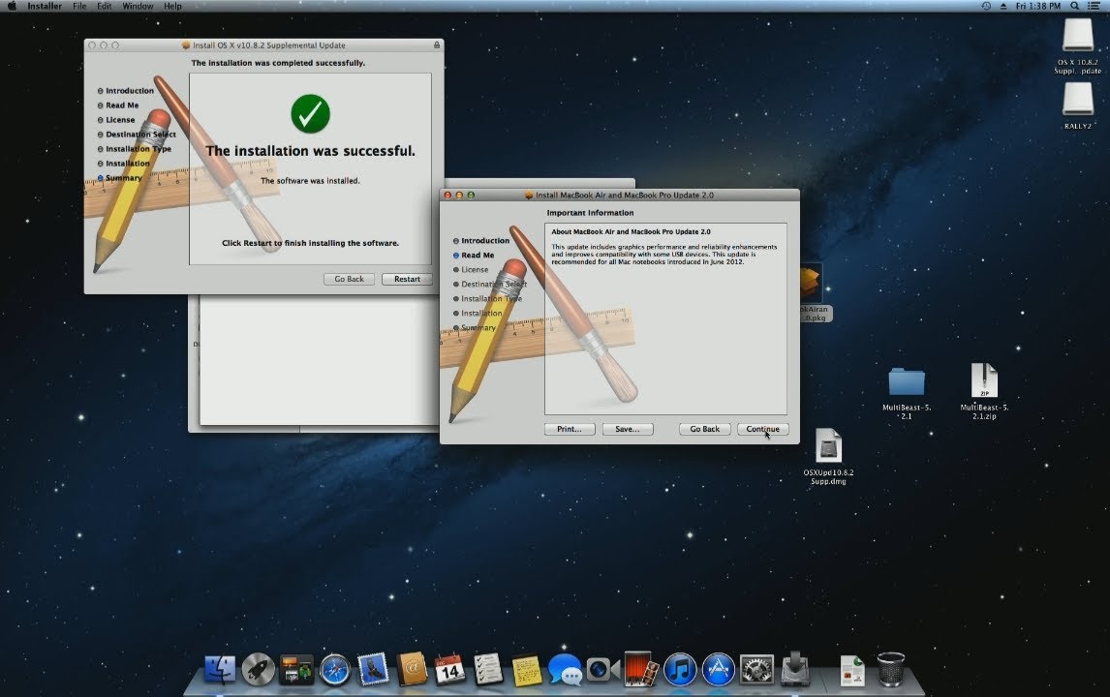This screenshot has height=697, width=1110.
Task: Open Notification Center list icon
Action: [1094, 6]
